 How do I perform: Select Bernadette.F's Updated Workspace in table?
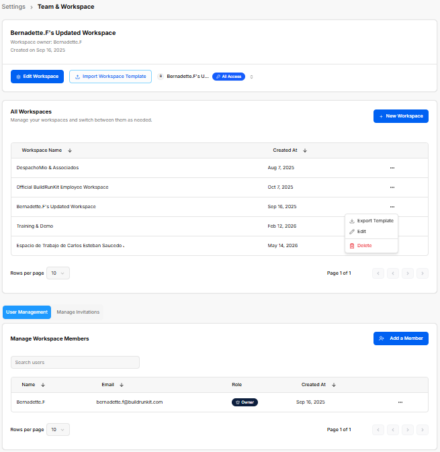(56, 207)
